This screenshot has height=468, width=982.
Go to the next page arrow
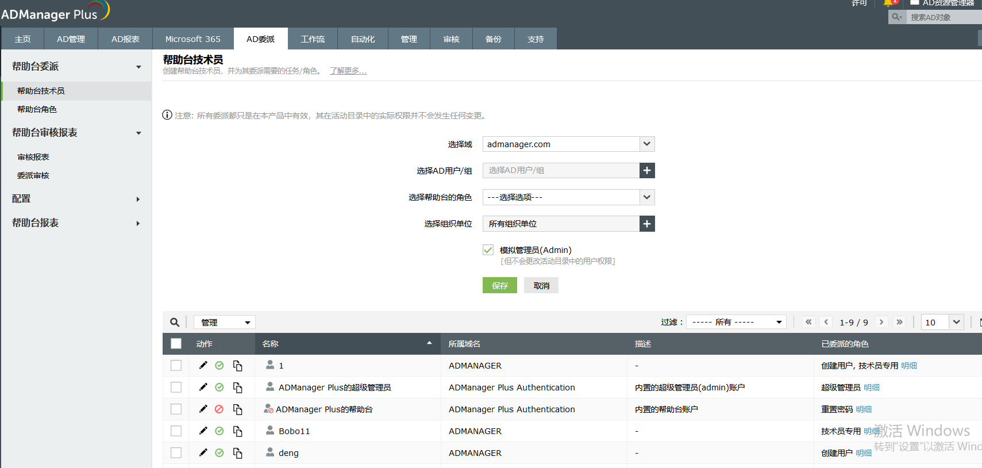881,322
